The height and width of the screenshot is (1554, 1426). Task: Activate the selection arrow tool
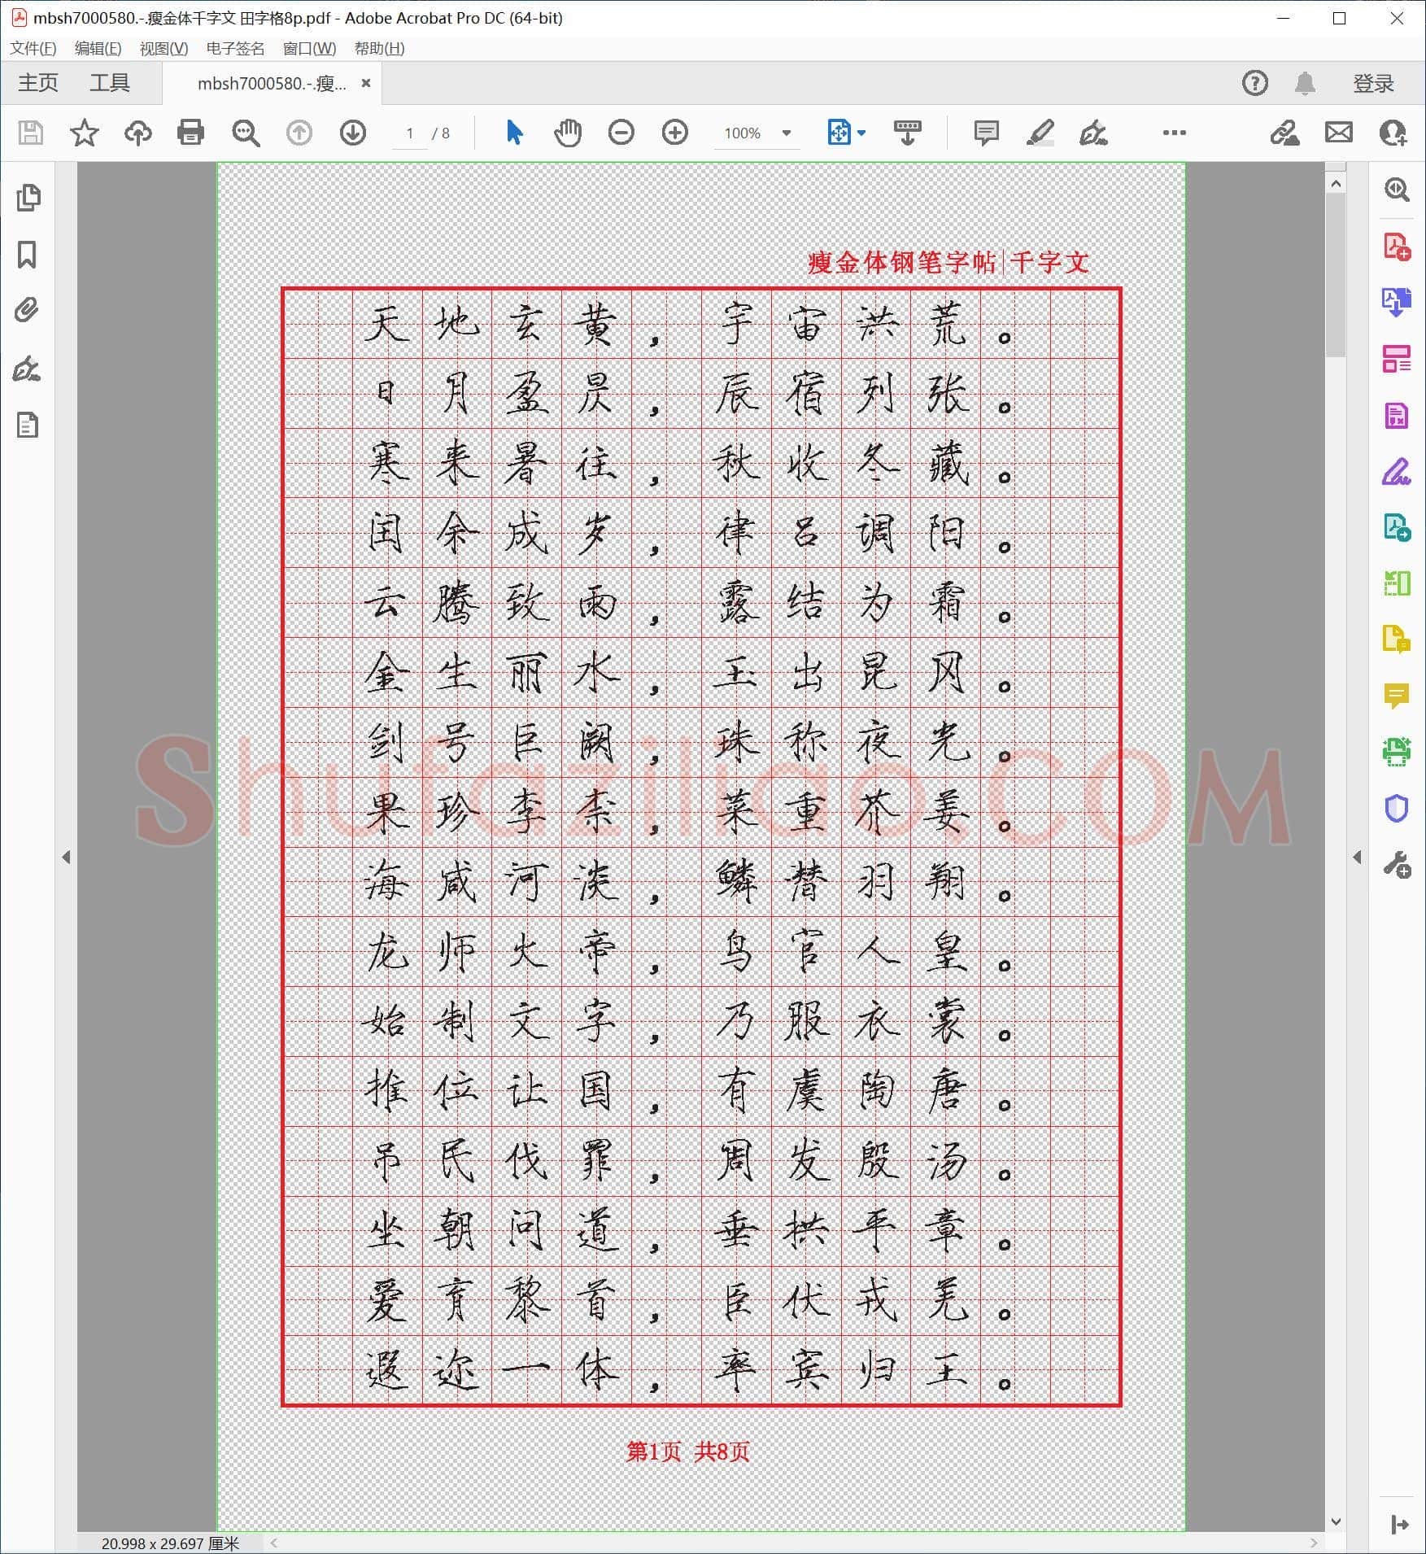(514, 133)
